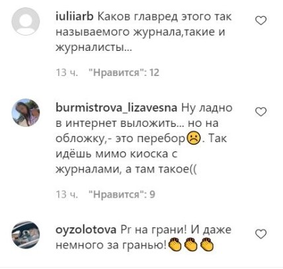The height and width of the screenshot is (269, 283).
Task: Click the middle clapping hands emoji
Action: coord(191,245)
